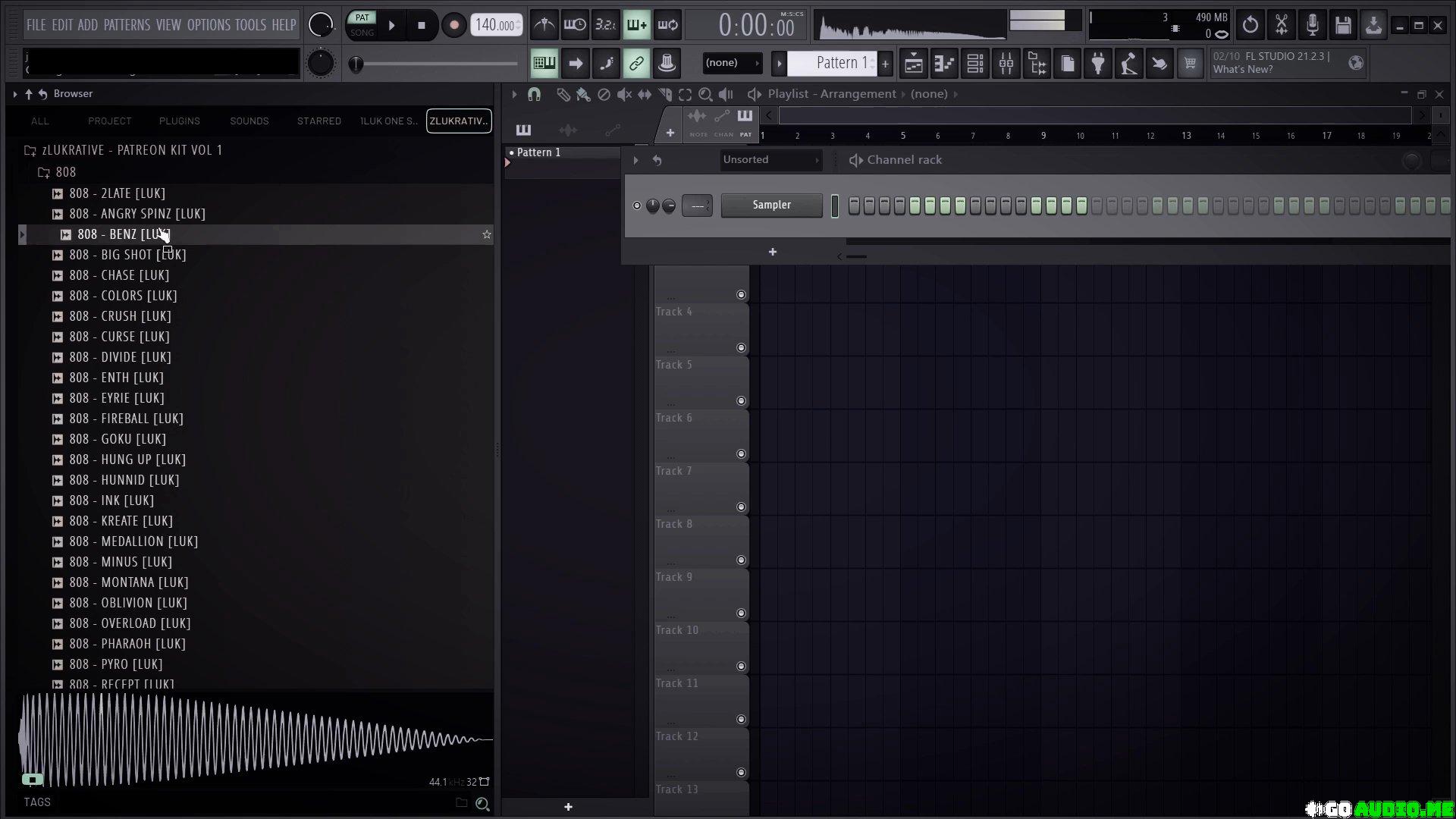Viewport: 1456px width, 819px height.
Task: Select the STARRED browser tab
Action: click(319, 121)
